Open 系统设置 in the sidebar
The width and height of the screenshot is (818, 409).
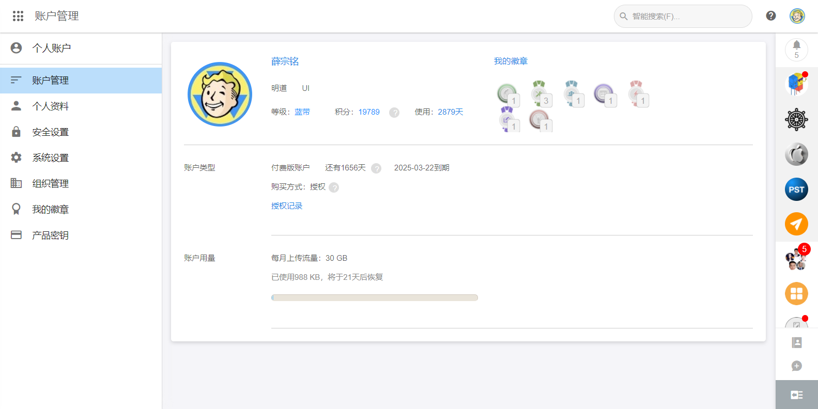click(x=81, y=158)
